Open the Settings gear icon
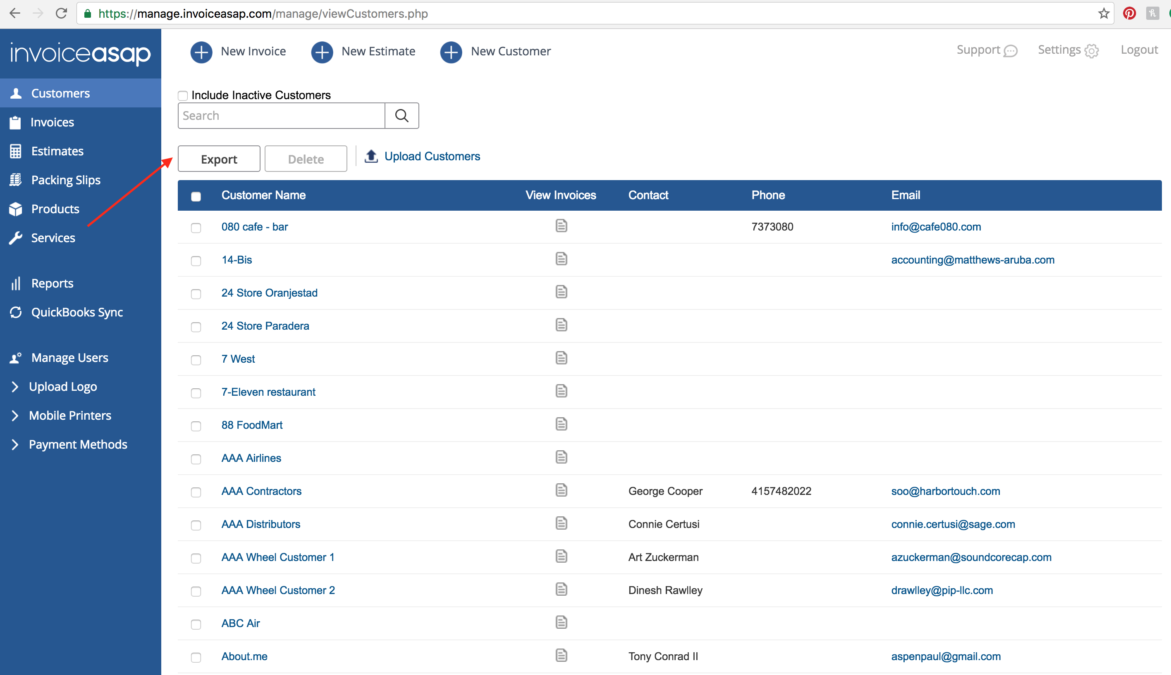 (x=1092, y=51)
